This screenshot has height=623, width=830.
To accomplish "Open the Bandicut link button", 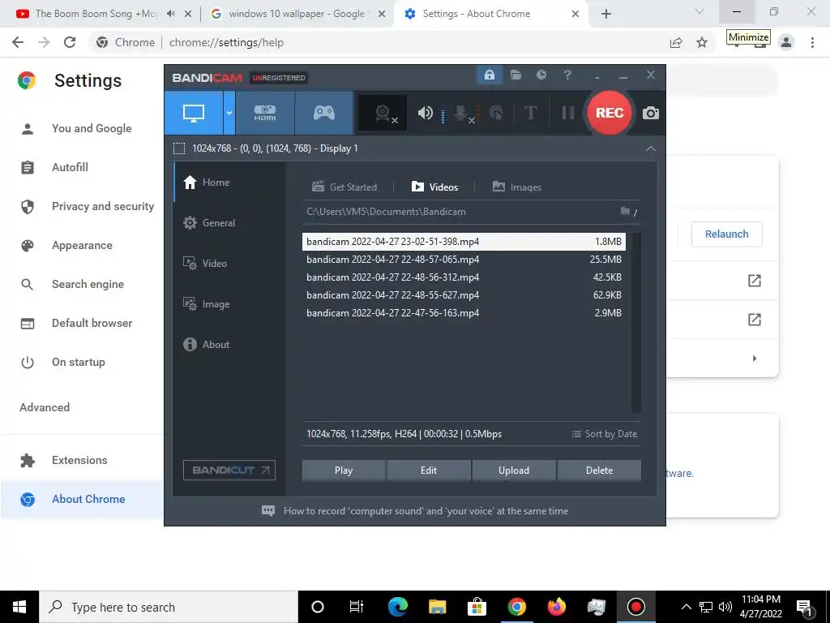I will [x=229, y=470].
